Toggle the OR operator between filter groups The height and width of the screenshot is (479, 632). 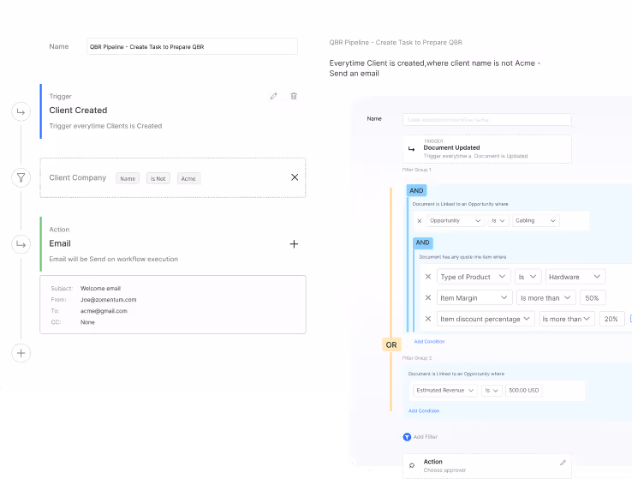tap(391, 344)
